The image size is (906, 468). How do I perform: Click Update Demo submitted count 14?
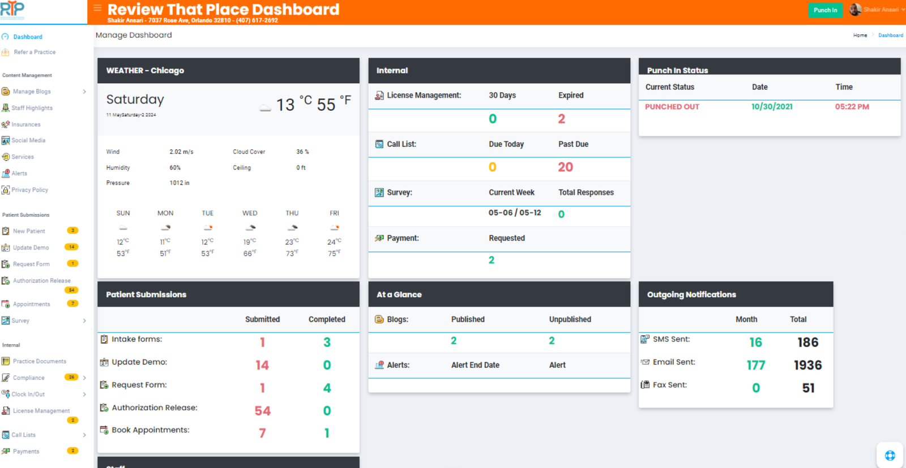[262, 365]
